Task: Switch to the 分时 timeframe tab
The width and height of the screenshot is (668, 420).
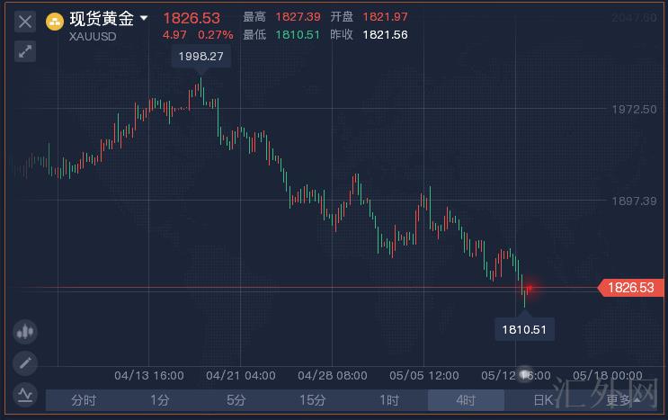Action: tap(84, 400)
